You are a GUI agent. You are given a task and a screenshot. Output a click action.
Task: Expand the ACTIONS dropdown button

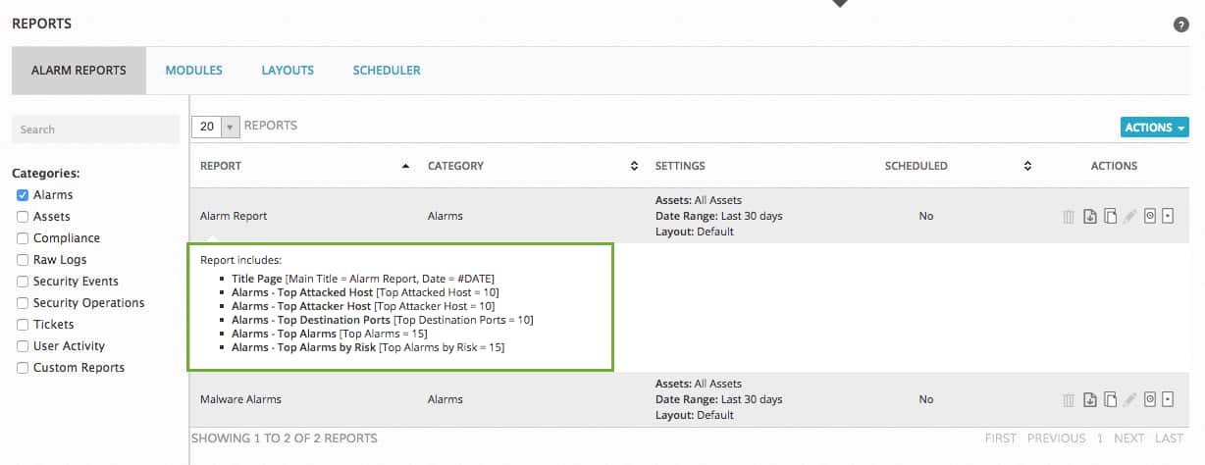1155,128
